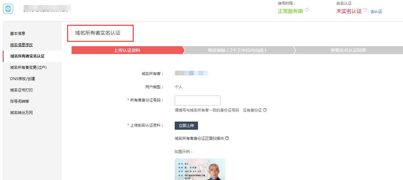Click the 等待审核 step
Image resolution: width=403 pixels, height=180 pixels.
(237, 50)
